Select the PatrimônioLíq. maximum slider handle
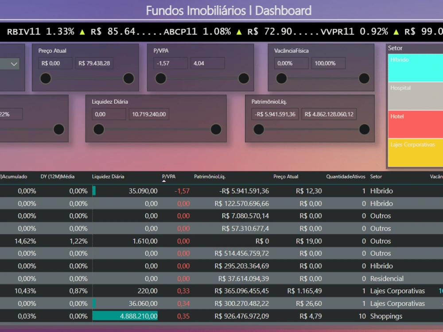 tap(365, 129)
